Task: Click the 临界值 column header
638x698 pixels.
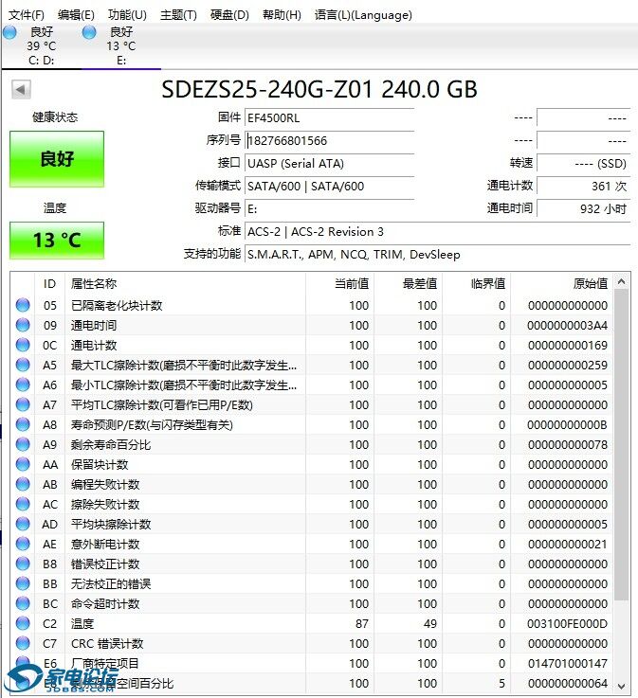Action: click(476, 283)
